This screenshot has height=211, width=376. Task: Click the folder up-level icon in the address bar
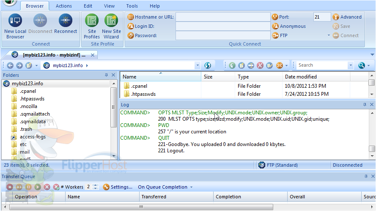pyautogui.click(x=29, y=65)
